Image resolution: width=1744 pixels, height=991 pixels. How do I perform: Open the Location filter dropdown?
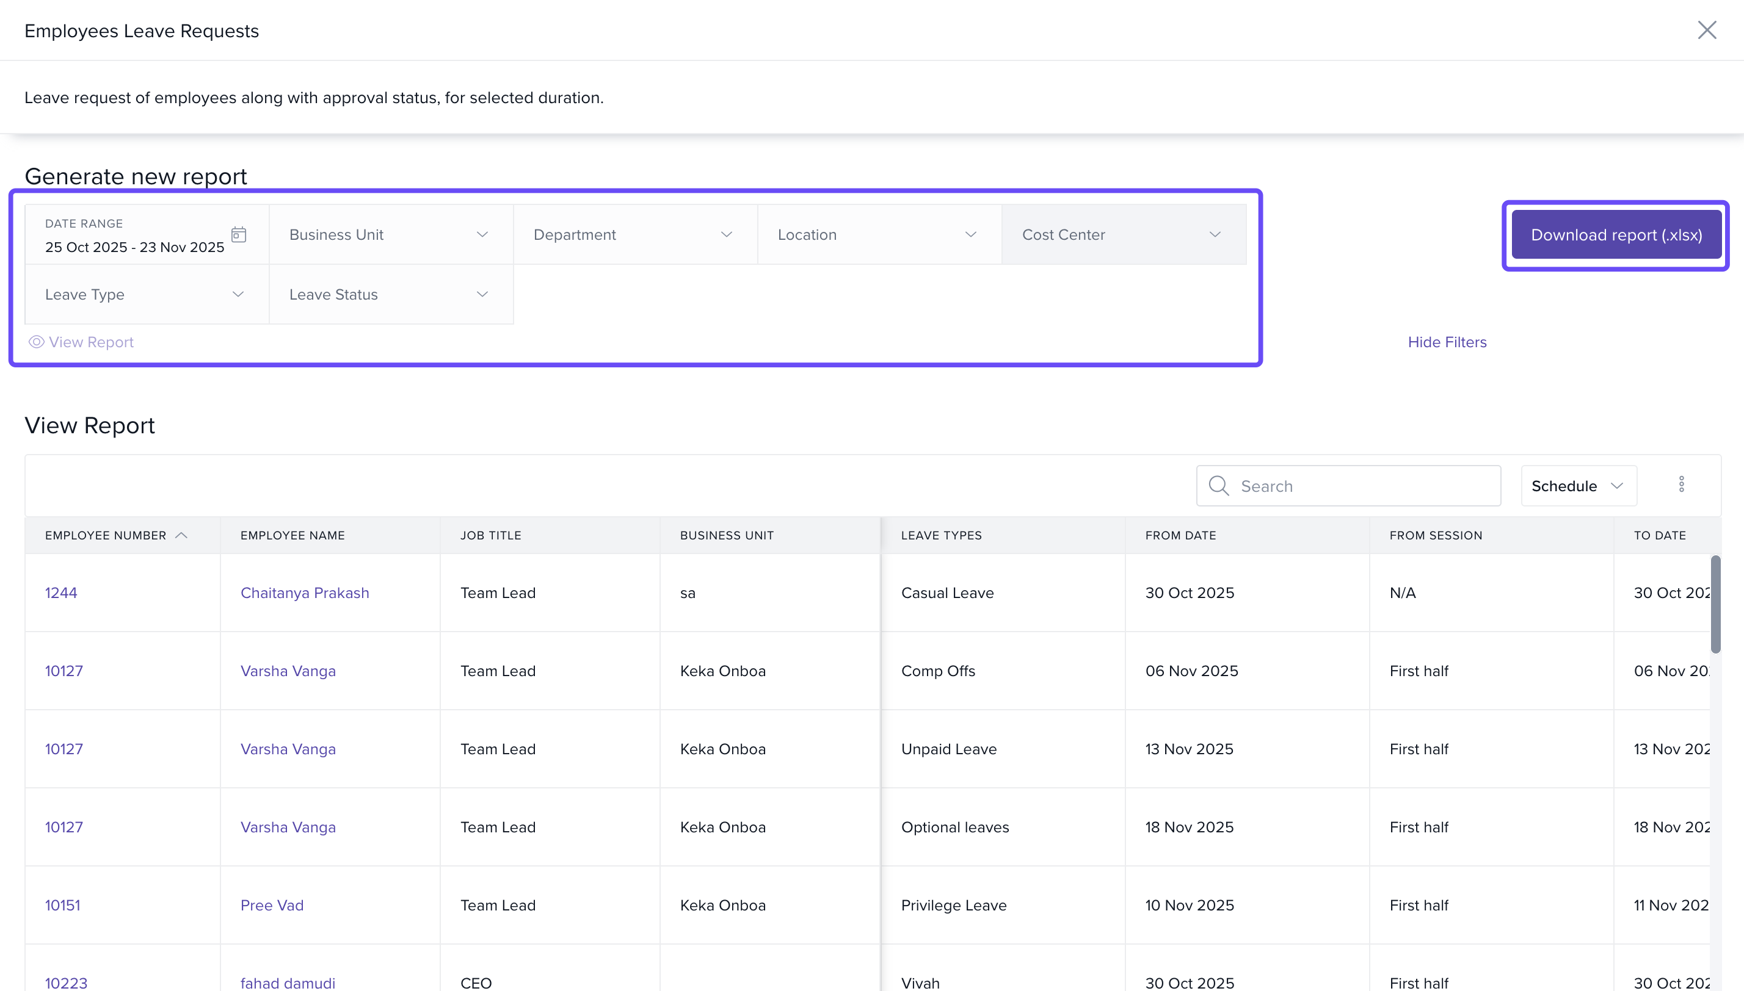click(x=879, y=235)
